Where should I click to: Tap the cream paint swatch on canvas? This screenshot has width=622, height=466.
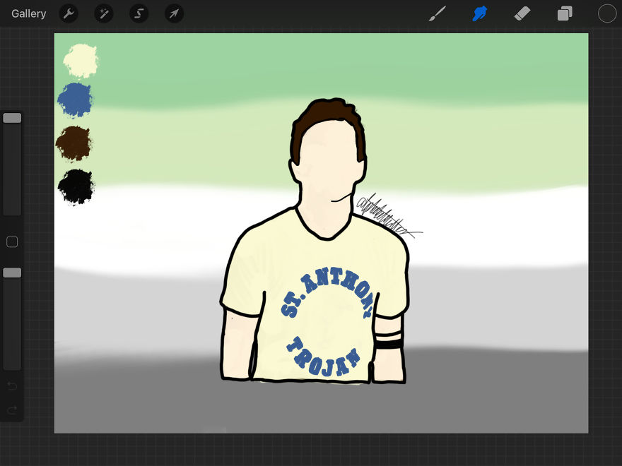coord(78,60)
